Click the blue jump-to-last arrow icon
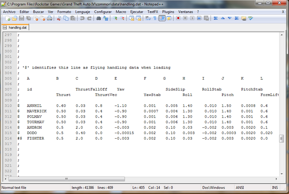This screenshot has width=289, height=194. [237, 18]
